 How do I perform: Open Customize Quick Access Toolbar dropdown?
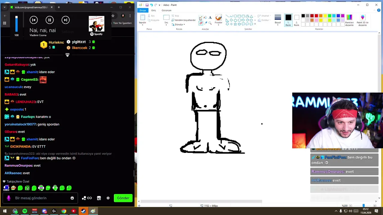pyautogui.click(x=159, y=5)
